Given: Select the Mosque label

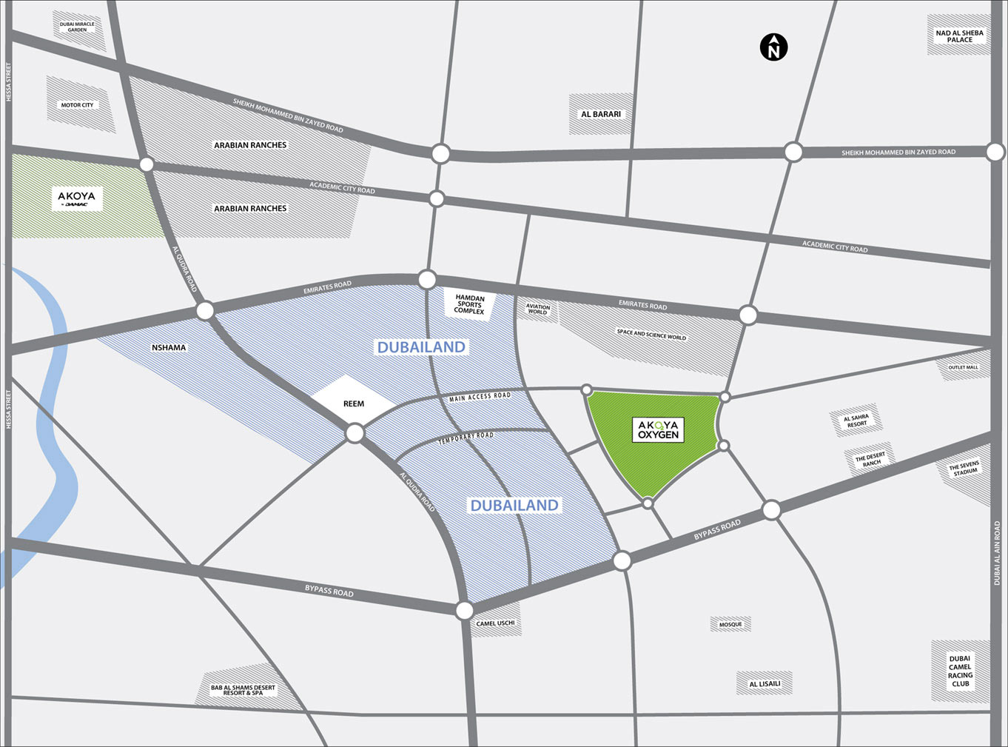Looking at the screenshot, I should coord(730,624).
